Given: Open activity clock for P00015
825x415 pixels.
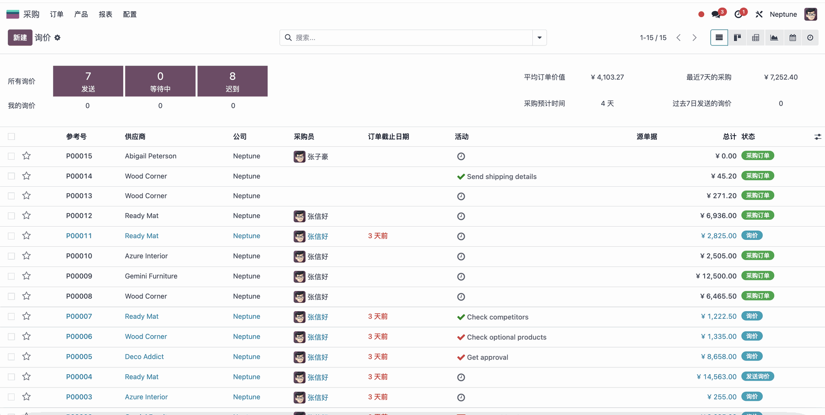Looking at the screenshot, I should point(461,156).
